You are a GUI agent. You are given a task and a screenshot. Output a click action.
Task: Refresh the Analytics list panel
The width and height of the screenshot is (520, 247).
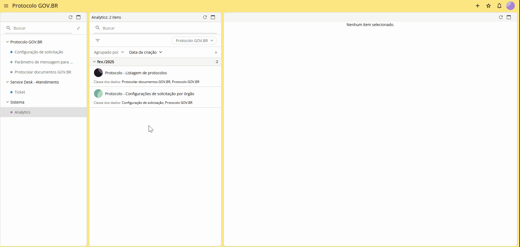(x=205, y=17)
